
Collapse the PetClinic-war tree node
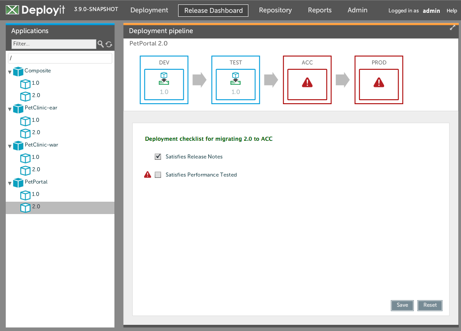(x=10, y=146)
